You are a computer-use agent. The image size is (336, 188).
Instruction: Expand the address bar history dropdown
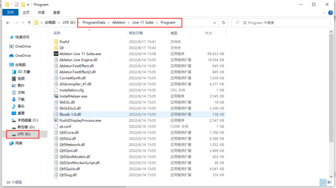214,23
